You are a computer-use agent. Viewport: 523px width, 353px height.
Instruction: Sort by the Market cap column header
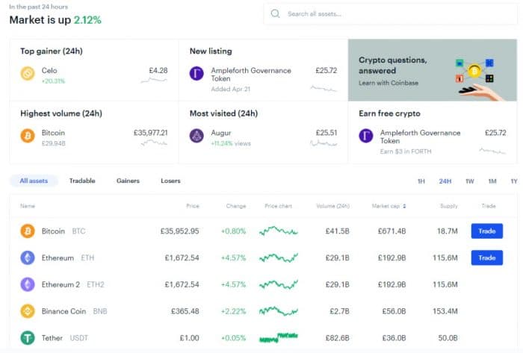pyautogui.click(x=389, y=205)
